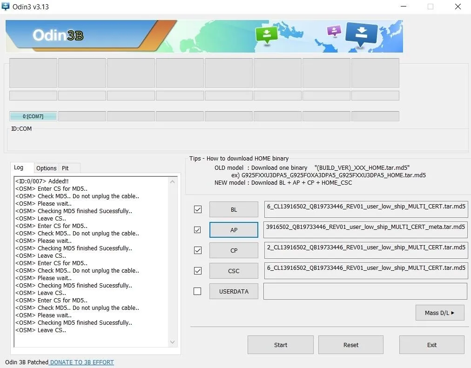Click the Exit button
The image size is (471, 368).
pyautogui.click(x=431, y=345)
